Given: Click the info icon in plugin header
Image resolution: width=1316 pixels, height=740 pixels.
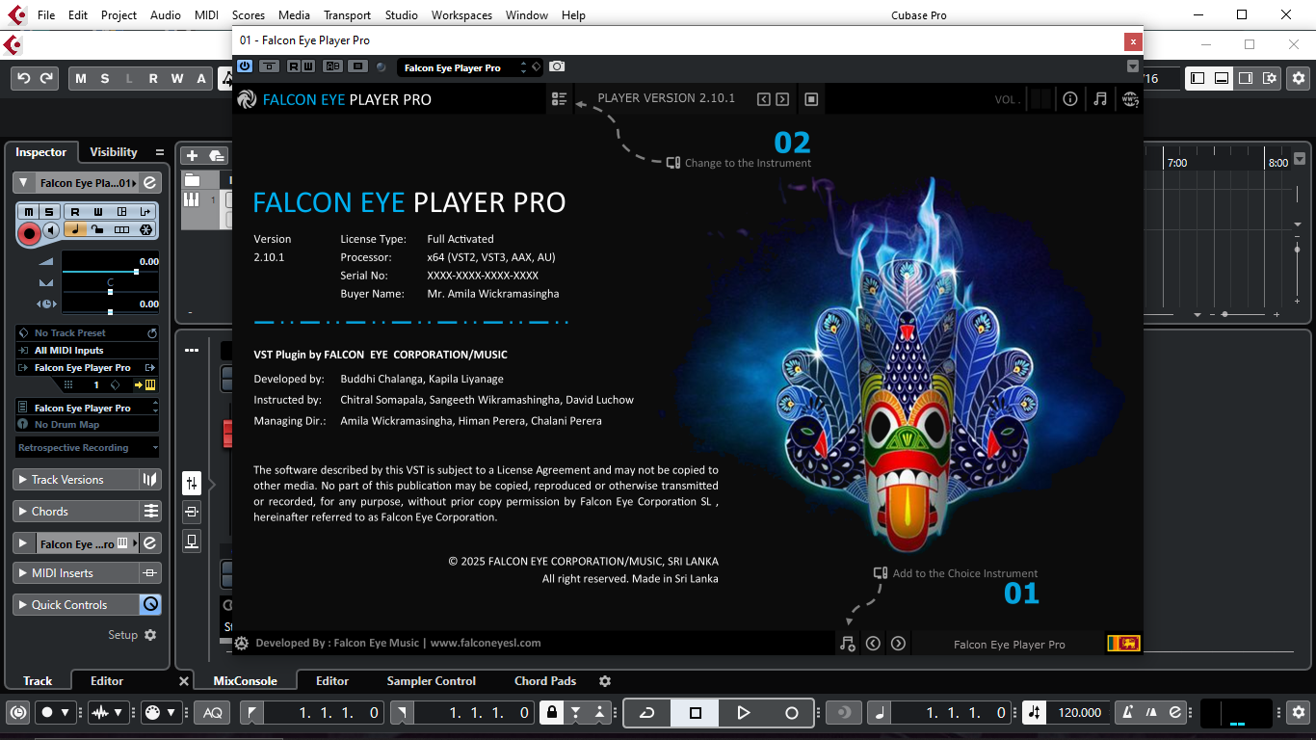Looking at the screenshot, I should coord(1069,99).
